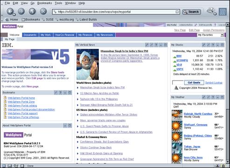230x168 pixels.
Task: Minimize the My Vertical News portlet
Action: pos(161,45)
